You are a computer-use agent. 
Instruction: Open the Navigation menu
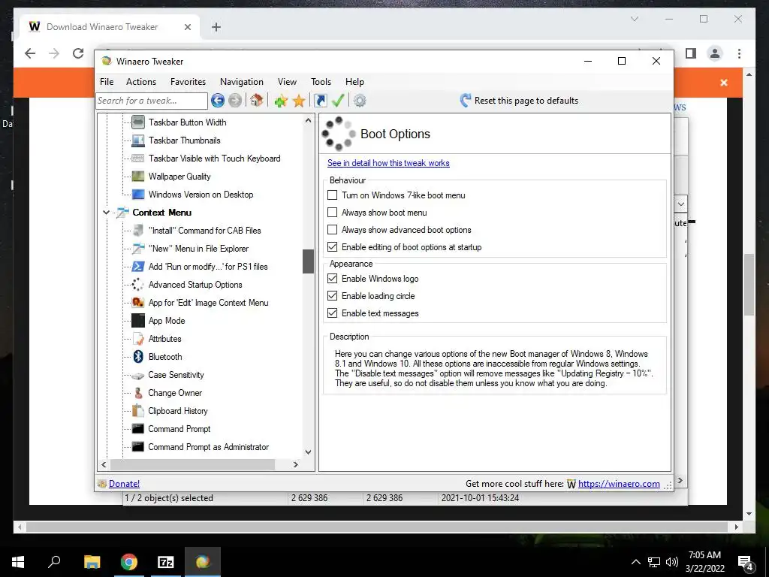click(x=241, y=82)
